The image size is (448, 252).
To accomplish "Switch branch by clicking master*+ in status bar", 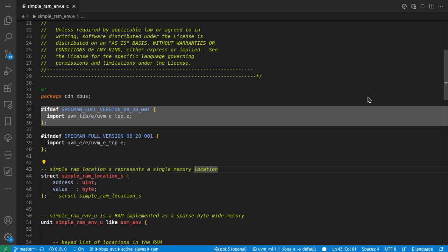I will [x=27, y=249].
